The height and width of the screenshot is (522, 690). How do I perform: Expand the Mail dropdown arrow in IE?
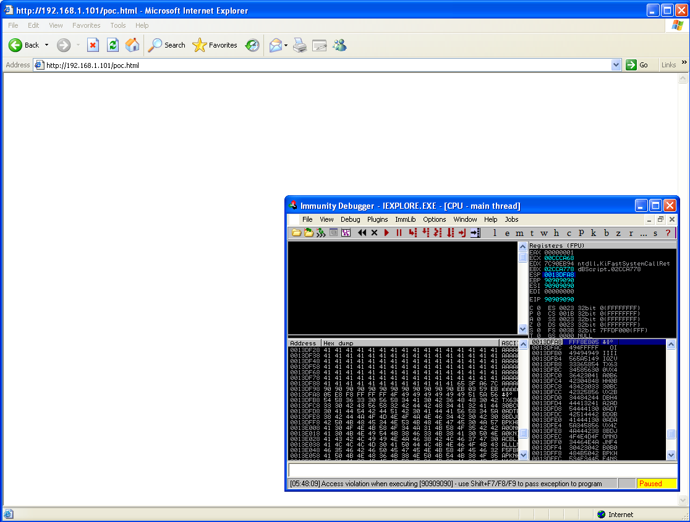(x=286, y=45)
